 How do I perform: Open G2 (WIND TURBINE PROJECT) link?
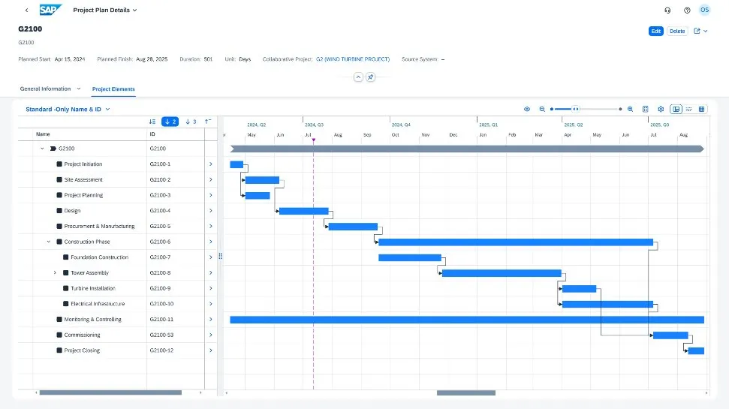353,59
